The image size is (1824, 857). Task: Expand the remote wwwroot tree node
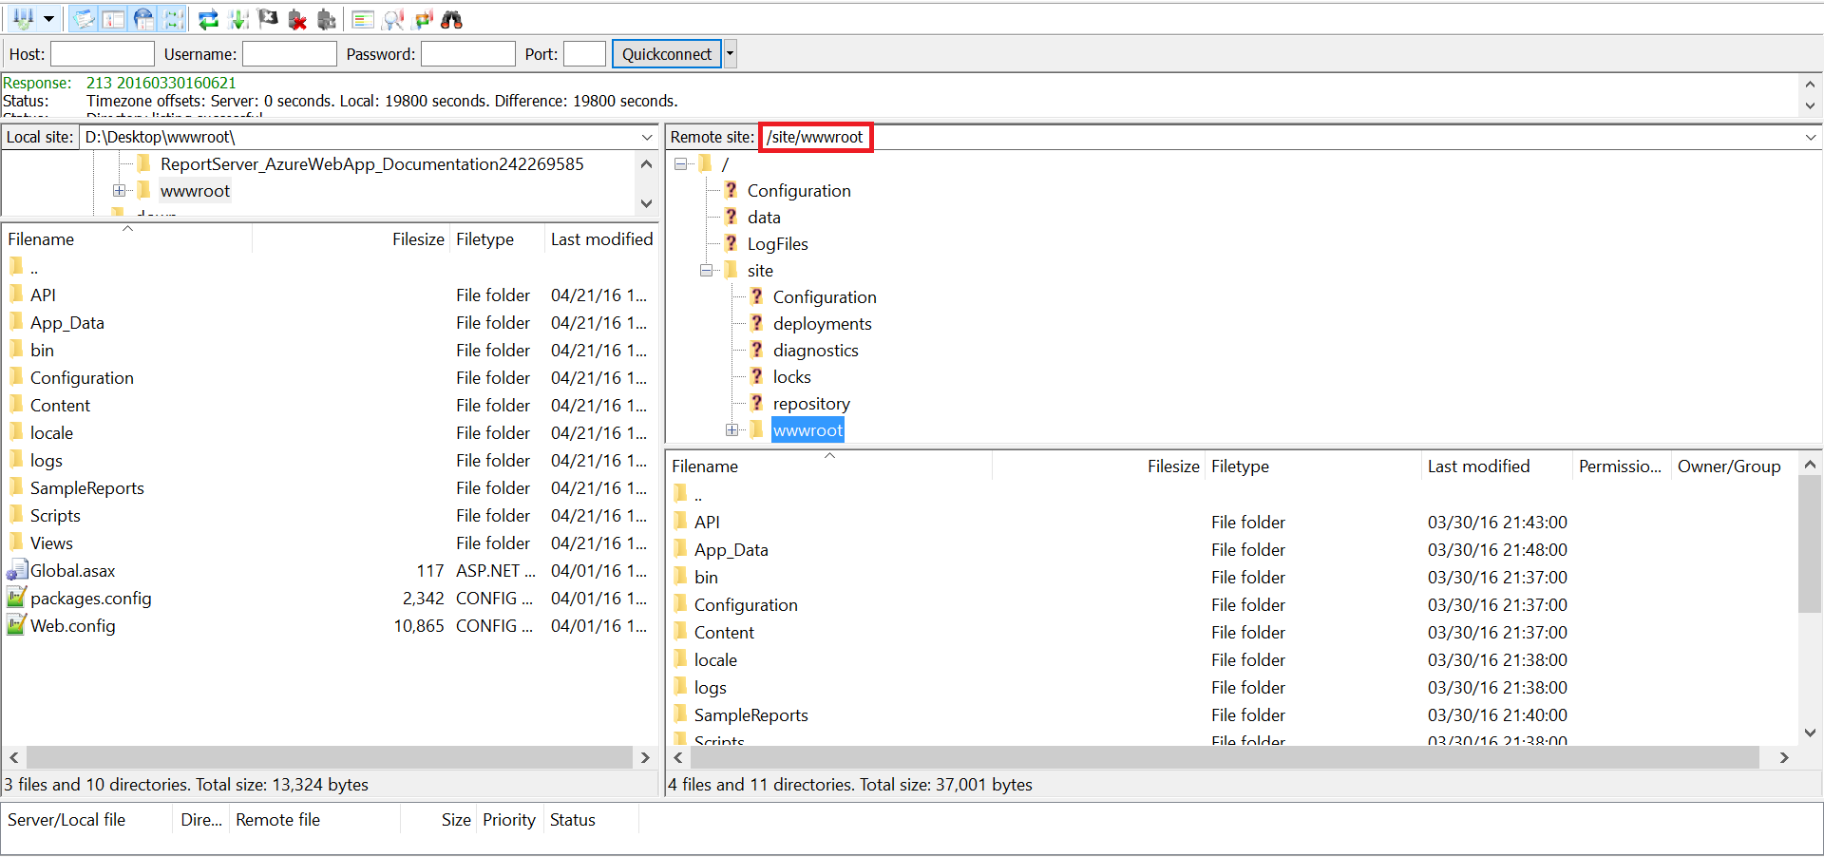(x=732, y=430)
